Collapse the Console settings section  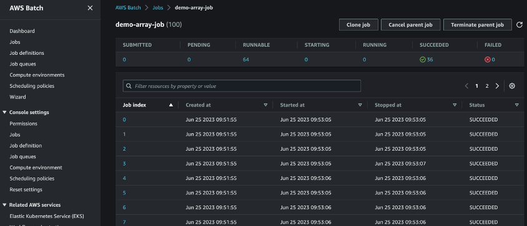pos(4,112)
